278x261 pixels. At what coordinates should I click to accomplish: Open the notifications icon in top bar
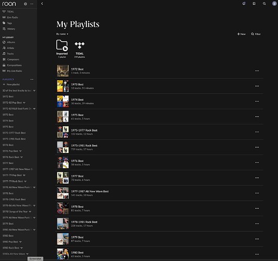click(244, 4)
